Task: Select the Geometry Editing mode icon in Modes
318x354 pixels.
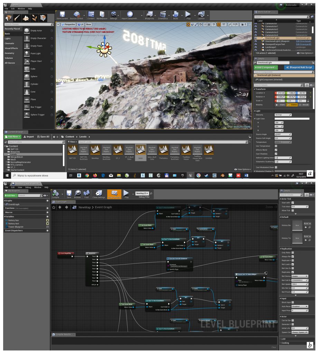Action: 43,18
